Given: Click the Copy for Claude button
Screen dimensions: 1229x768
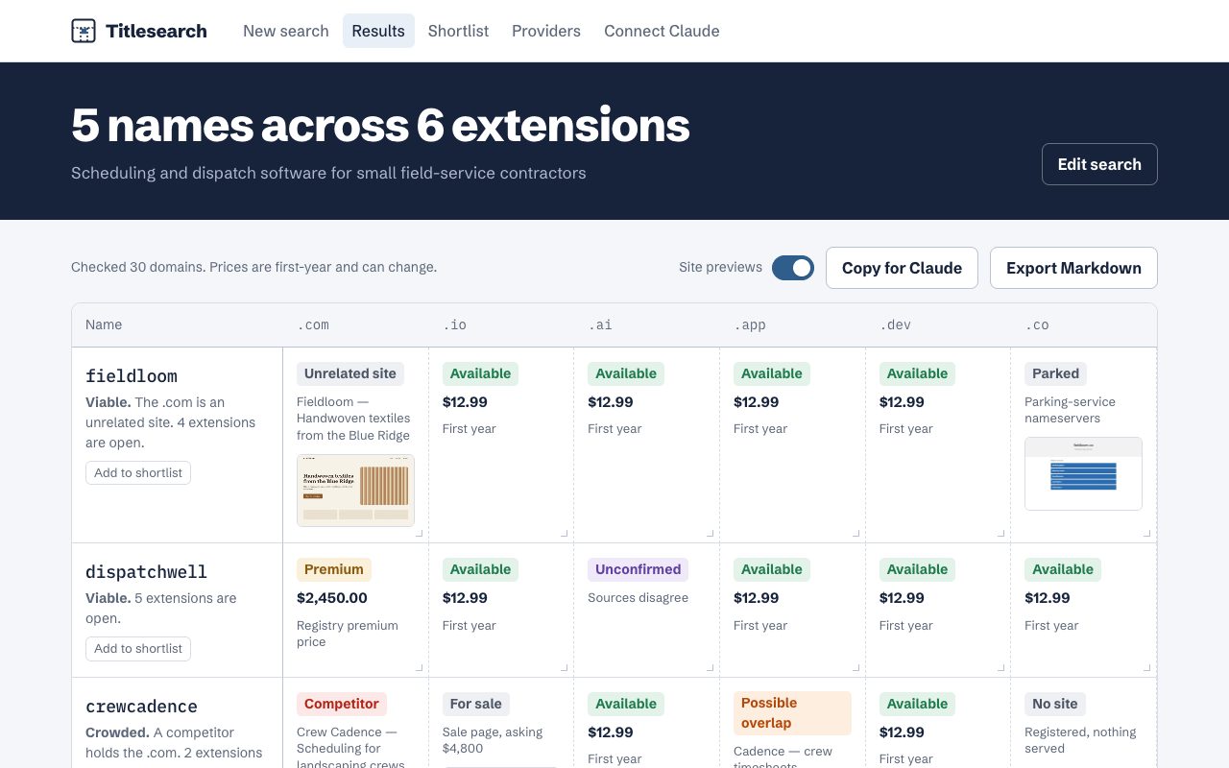Looking at the screenshot, I should click(902, 268).
